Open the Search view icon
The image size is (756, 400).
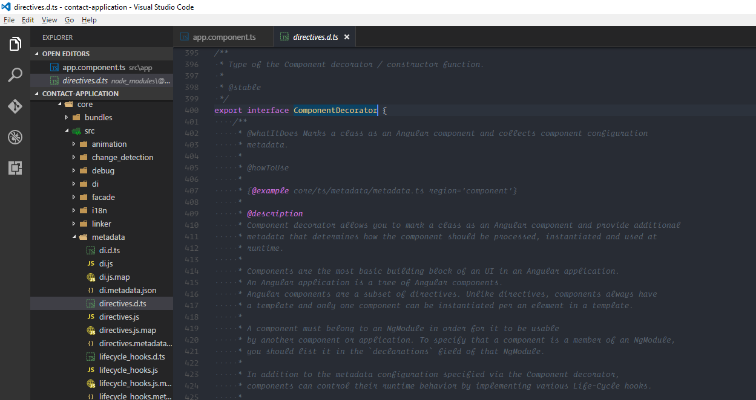click(x=15, y=76)
